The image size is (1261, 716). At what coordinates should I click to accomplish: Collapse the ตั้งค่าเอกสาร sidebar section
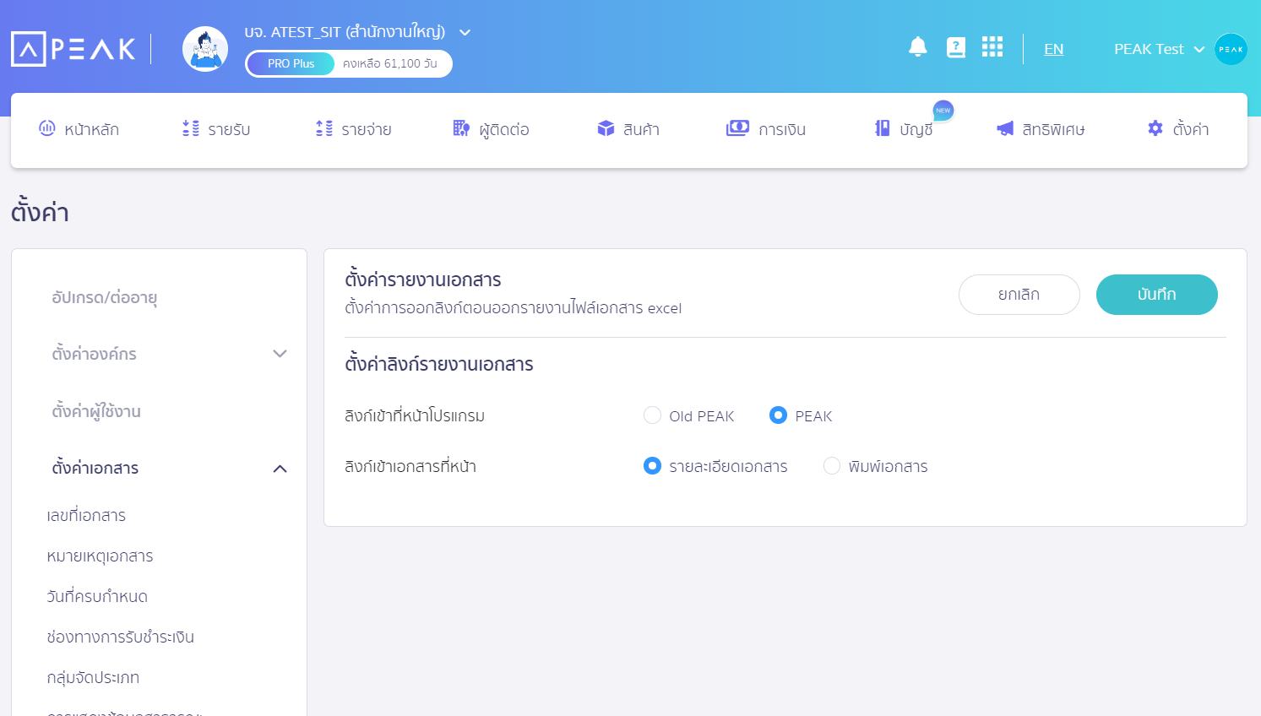(x=280, y=469)
